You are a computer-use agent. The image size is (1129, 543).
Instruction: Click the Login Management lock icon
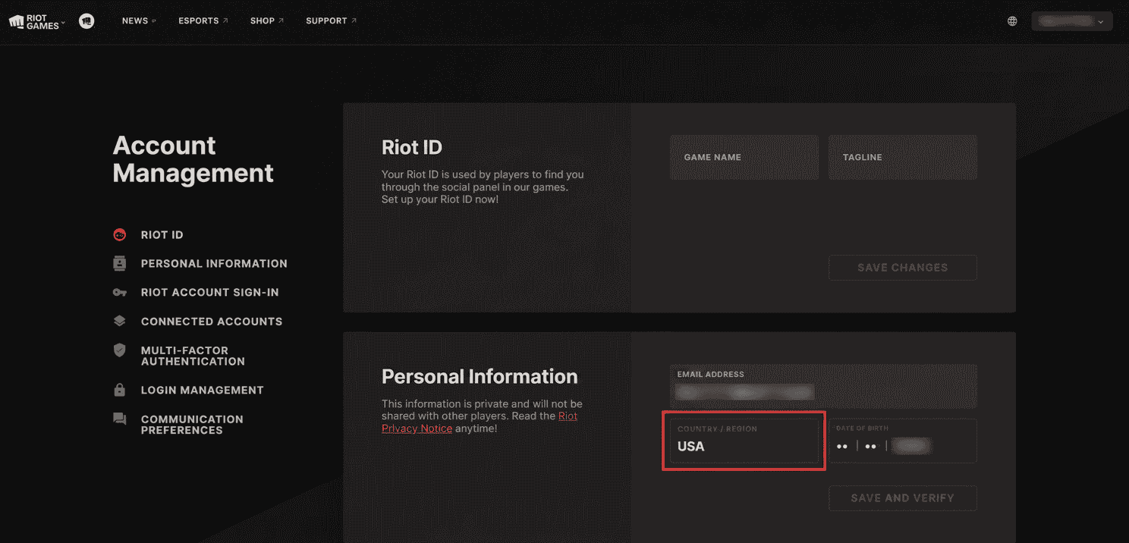pyautogui.click(x=119, y=391)
